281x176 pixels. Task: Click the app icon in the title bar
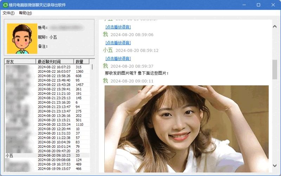[x=5, y=5]
